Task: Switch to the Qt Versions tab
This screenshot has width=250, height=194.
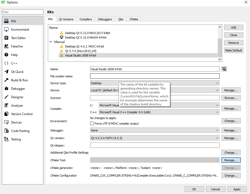Action: 66,19
